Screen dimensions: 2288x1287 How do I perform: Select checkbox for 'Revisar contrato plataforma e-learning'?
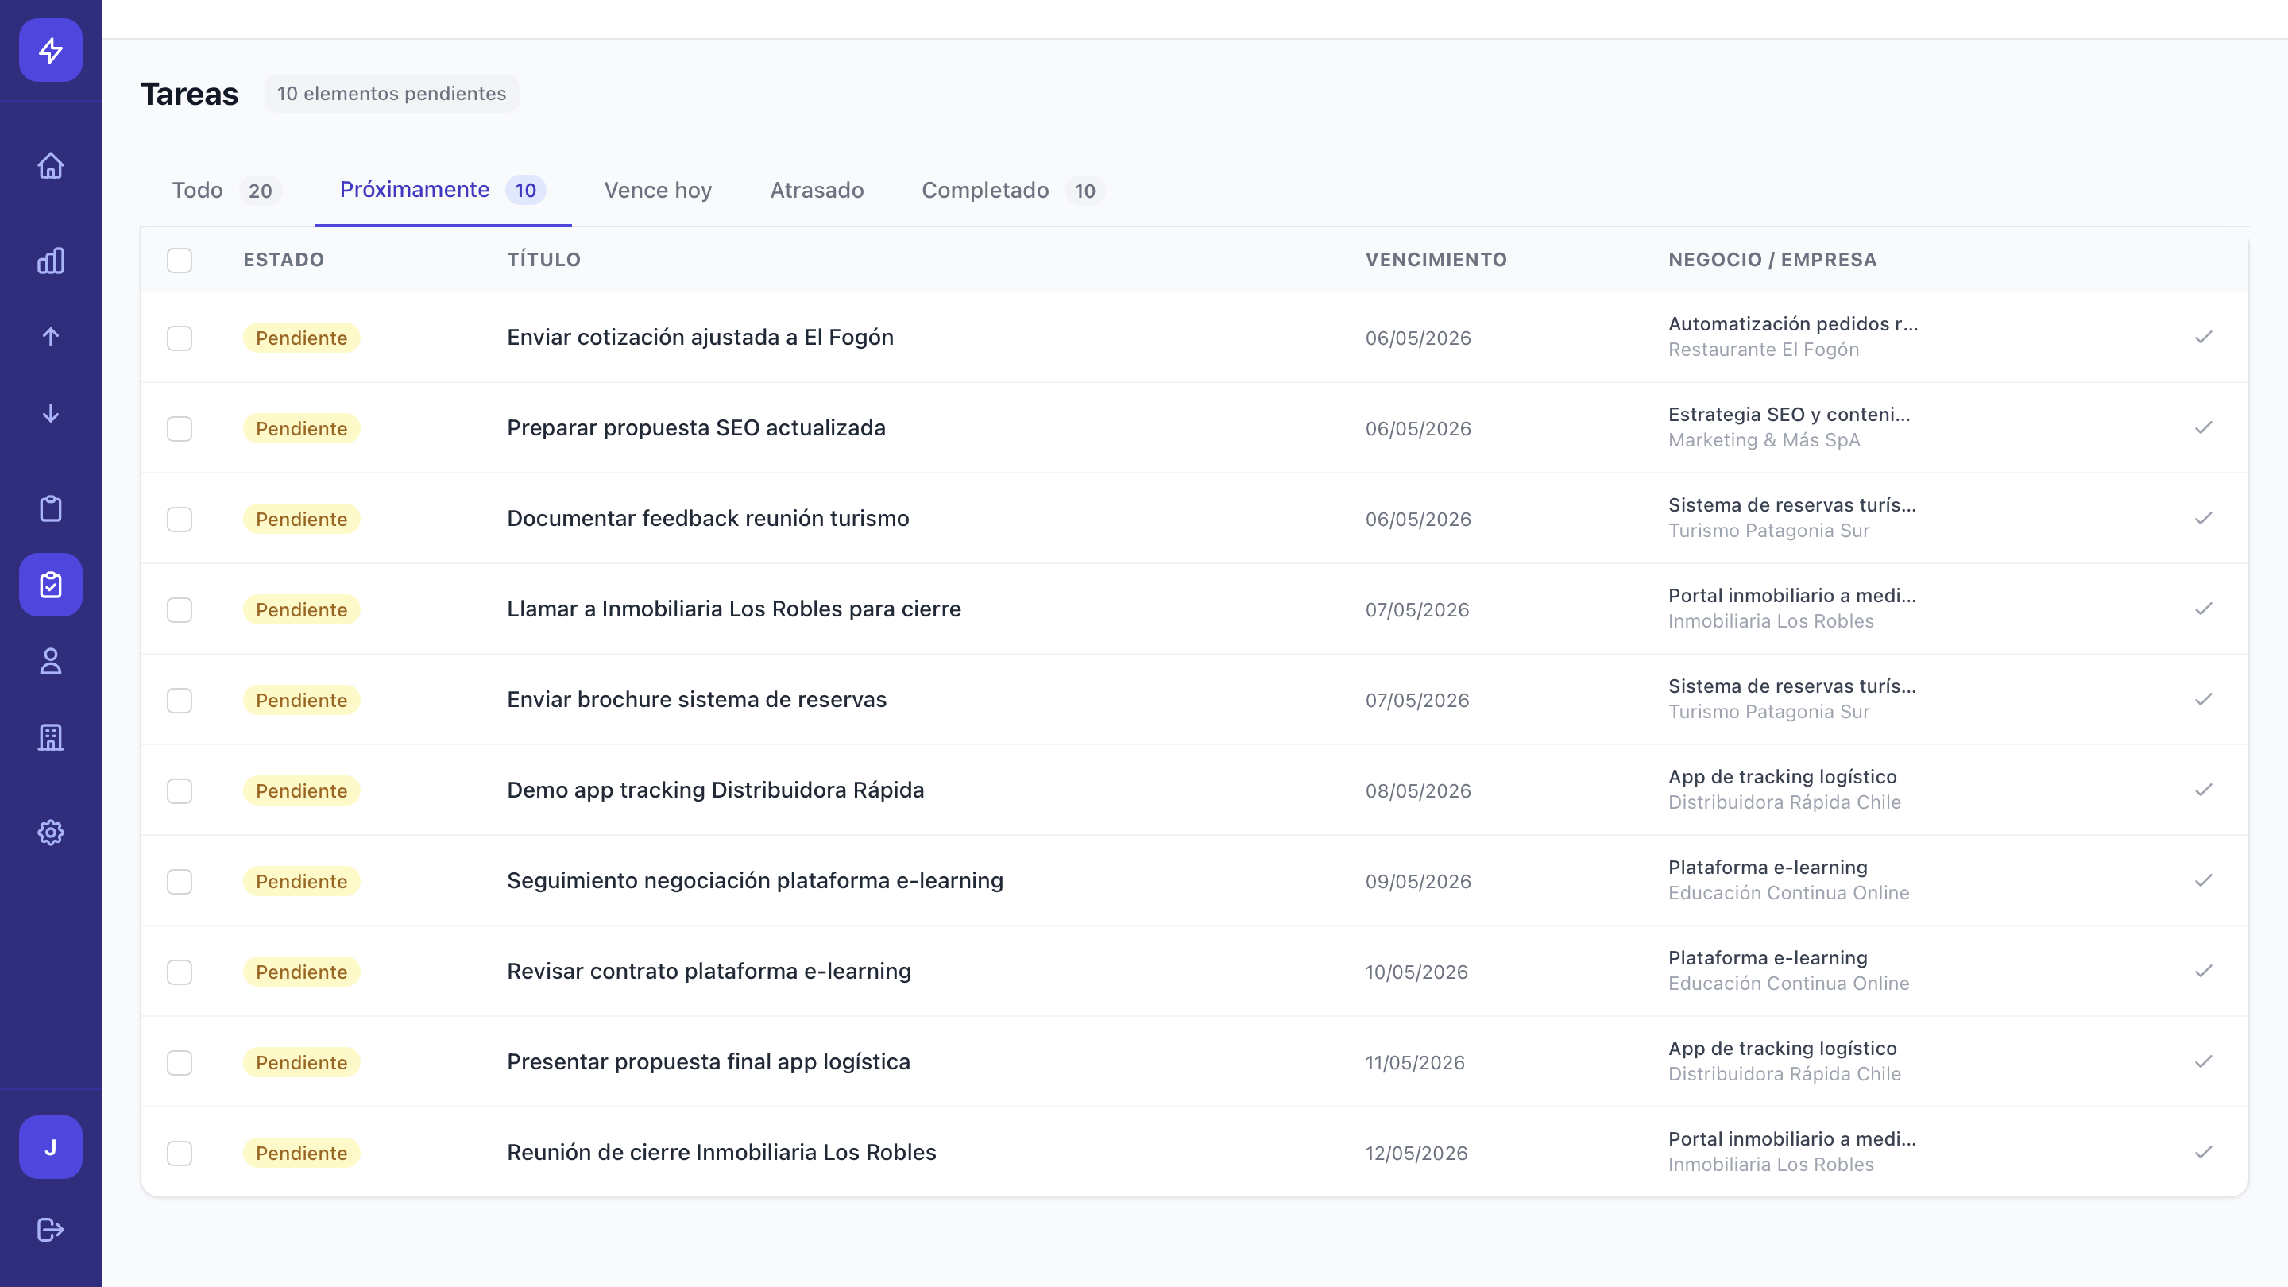(180, 972)
